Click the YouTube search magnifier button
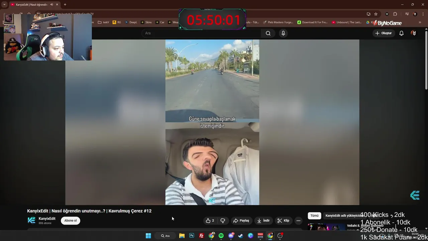This screenshot has width=428, height=241. pyautogui.click(x=268, y=33)
